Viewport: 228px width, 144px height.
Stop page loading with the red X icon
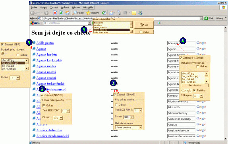pyautogui.click(x=55, y=13)
